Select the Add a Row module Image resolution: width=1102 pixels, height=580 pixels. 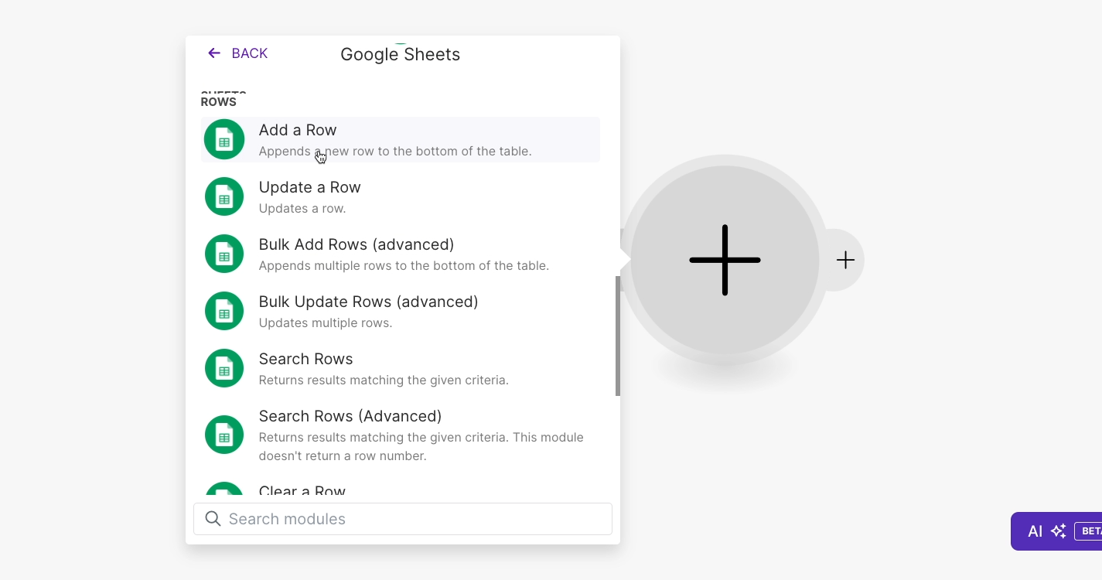tap(401, 139)
